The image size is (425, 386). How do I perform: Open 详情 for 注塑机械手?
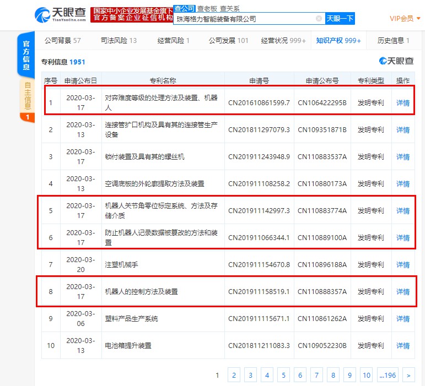pos(403,264)
